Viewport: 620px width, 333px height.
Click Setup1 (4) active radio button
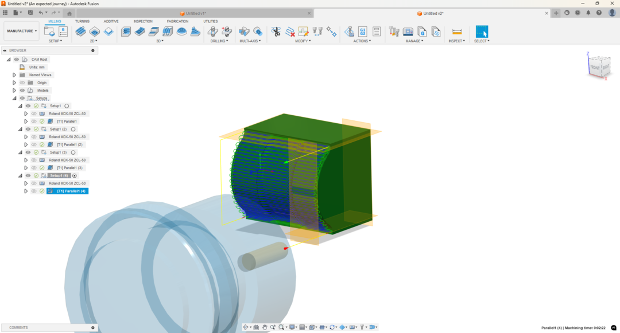coord(75,175)
